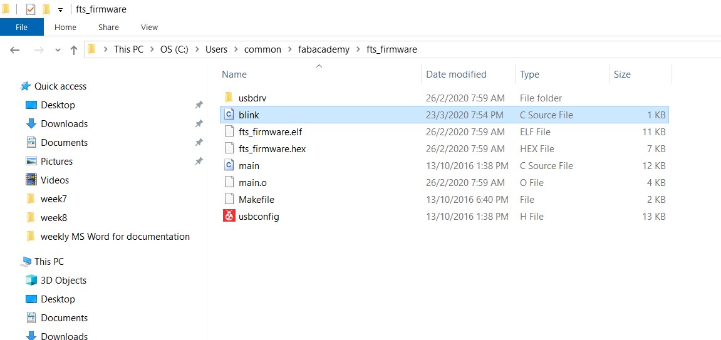Go back with the Back arrow
Screen dimensions: 721x340
14,49
